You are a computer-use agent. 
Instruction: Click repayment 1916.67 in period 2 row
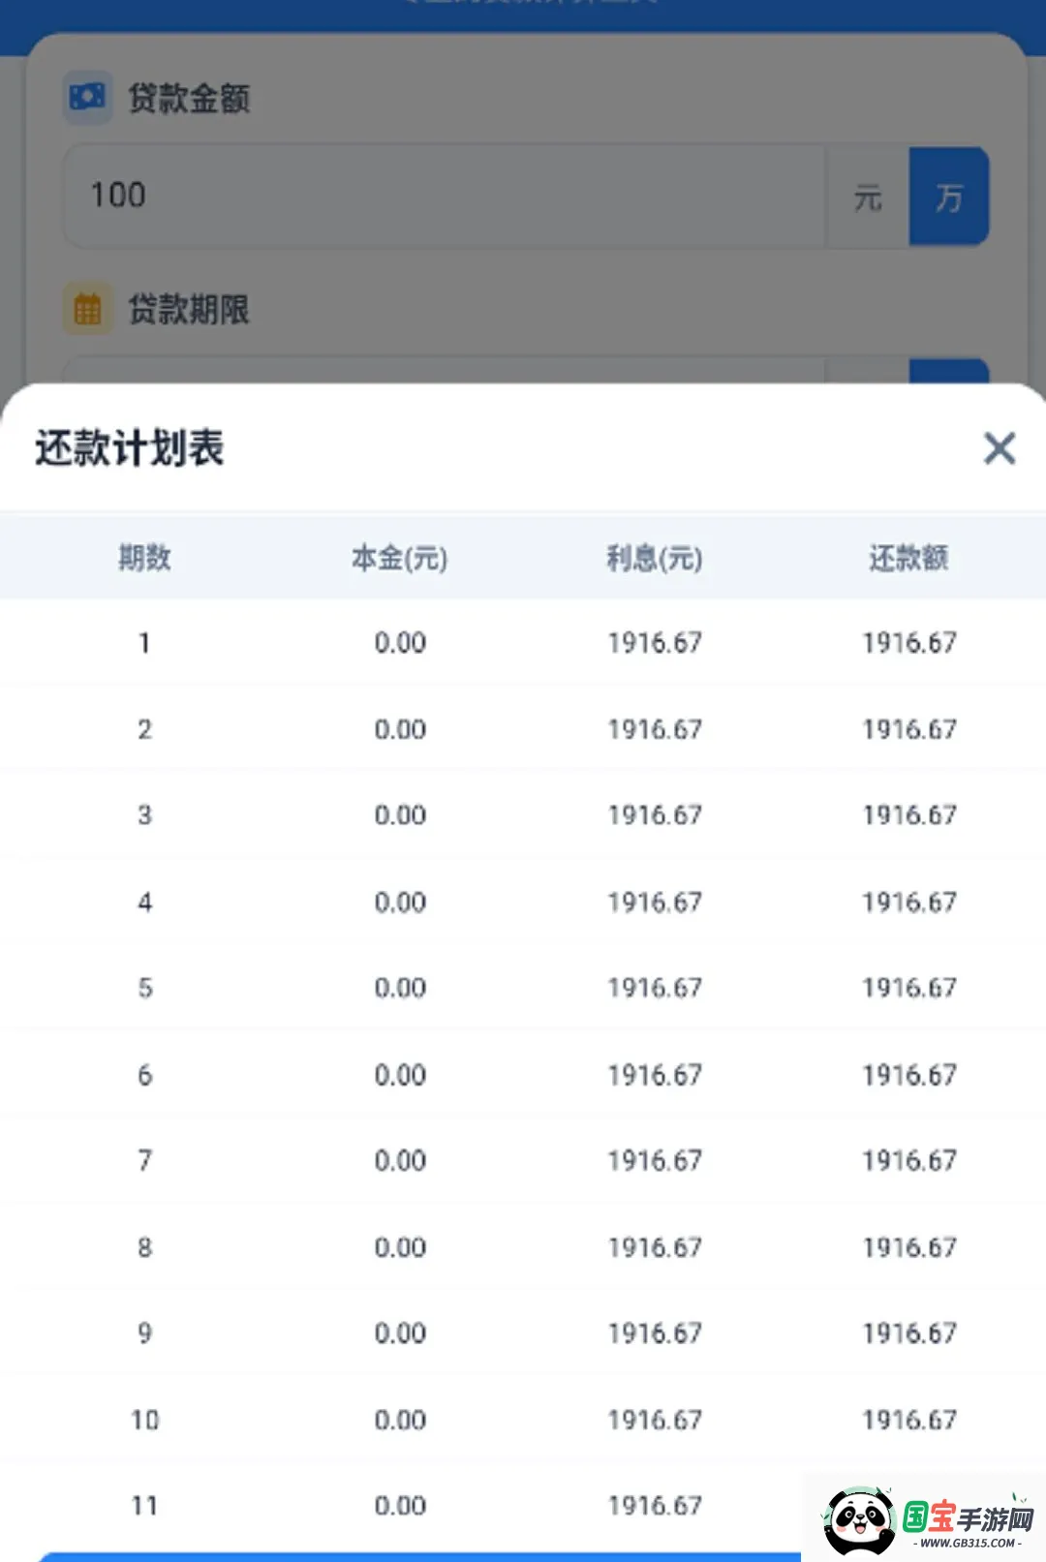pos(909,729)
